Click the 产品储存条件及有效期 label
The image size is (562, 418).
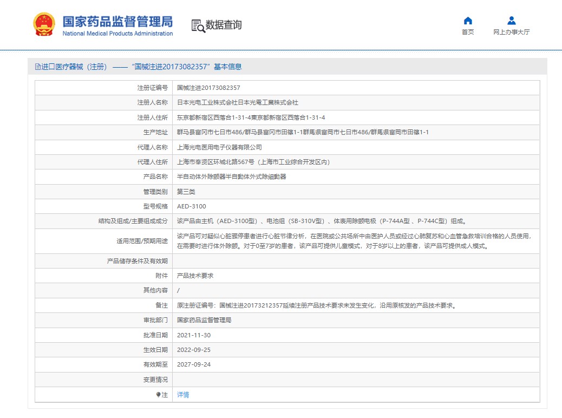[138, 261]
